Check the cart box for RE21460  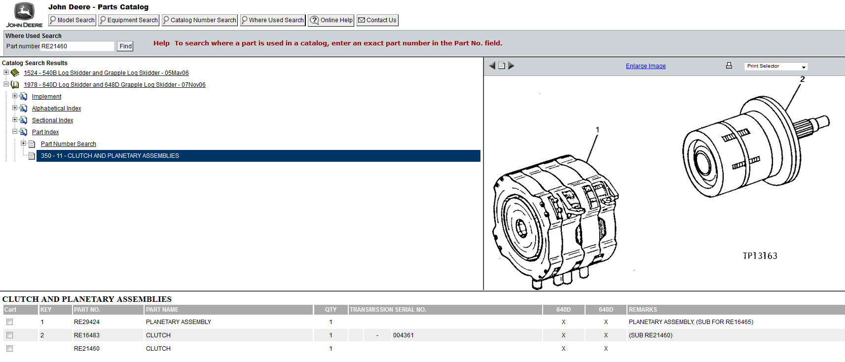pyautogui.click(x=9, y=349)
